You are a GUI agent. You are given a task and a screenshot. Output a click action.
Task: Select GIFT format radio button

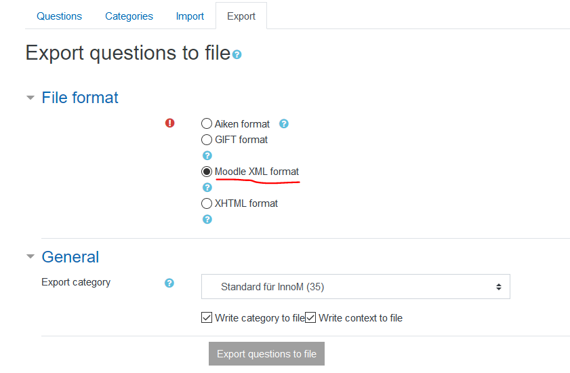click(207, 140)
